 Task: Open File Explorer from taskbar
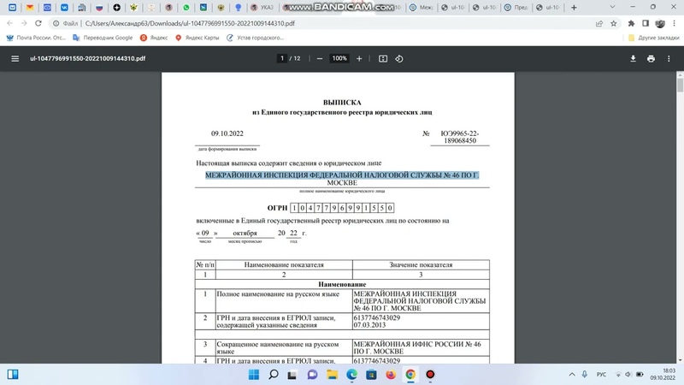tap(333, 375)
